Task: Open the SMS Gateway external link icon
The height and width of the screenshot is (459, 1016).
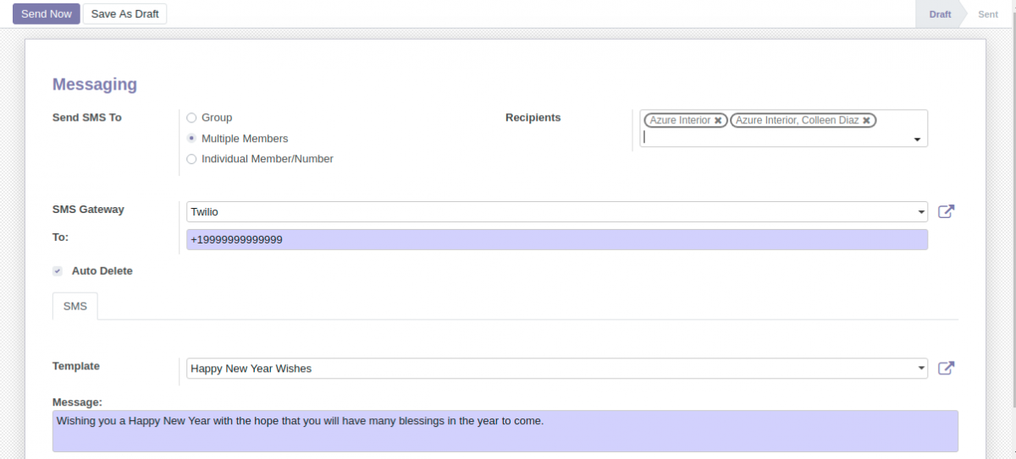Action: 946,211
